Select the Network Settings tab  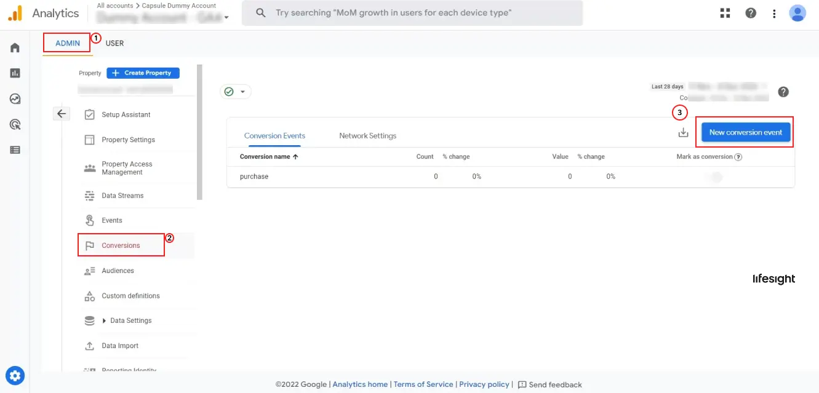[368, 136]
